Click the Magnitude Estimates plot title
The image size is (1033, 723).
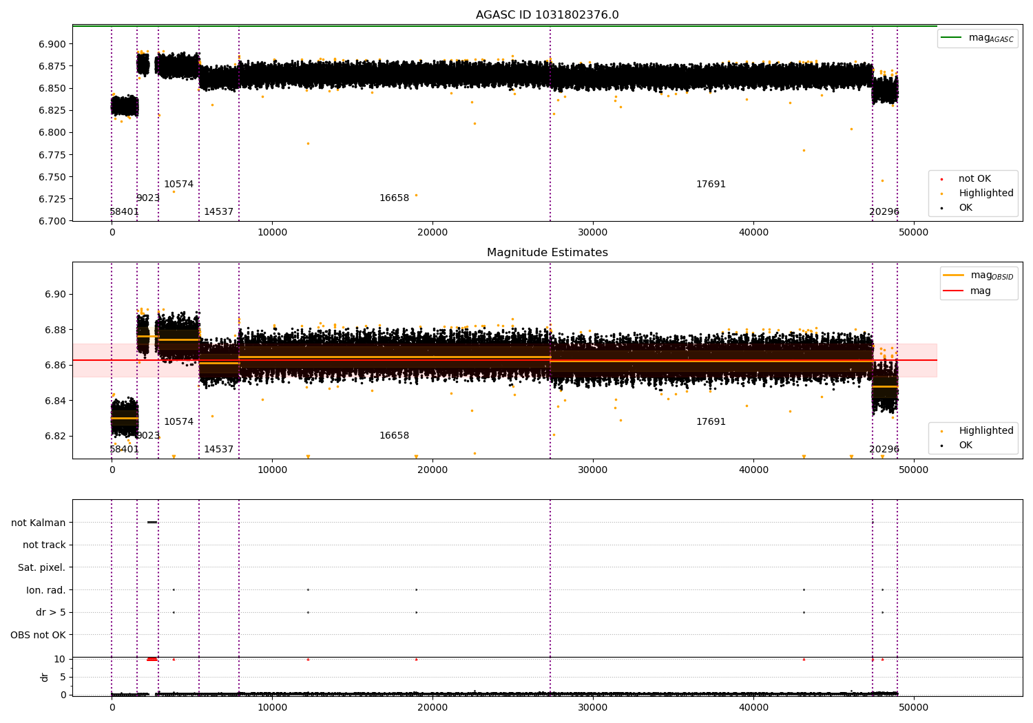tap(547, 253)
